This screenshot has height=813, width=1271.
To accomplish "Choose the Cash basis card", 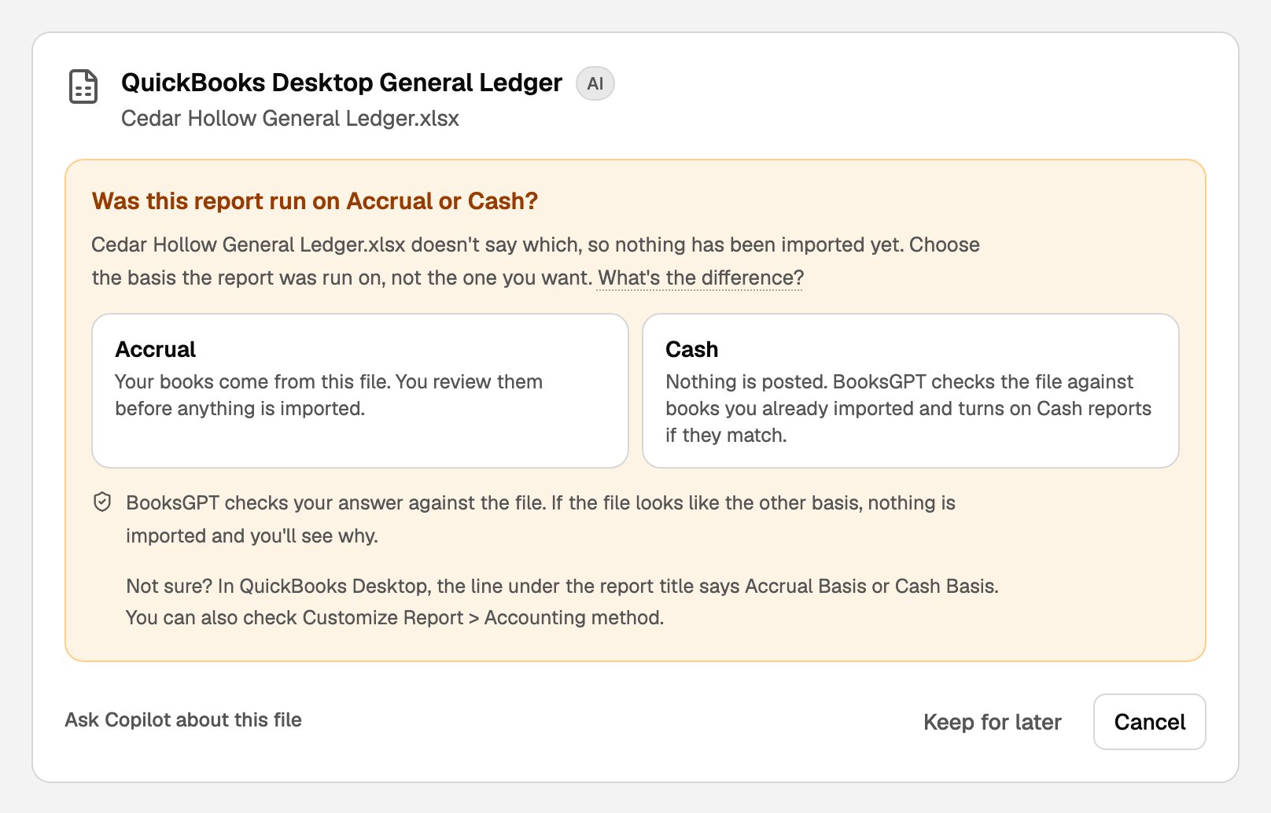I will coord(911,391).
